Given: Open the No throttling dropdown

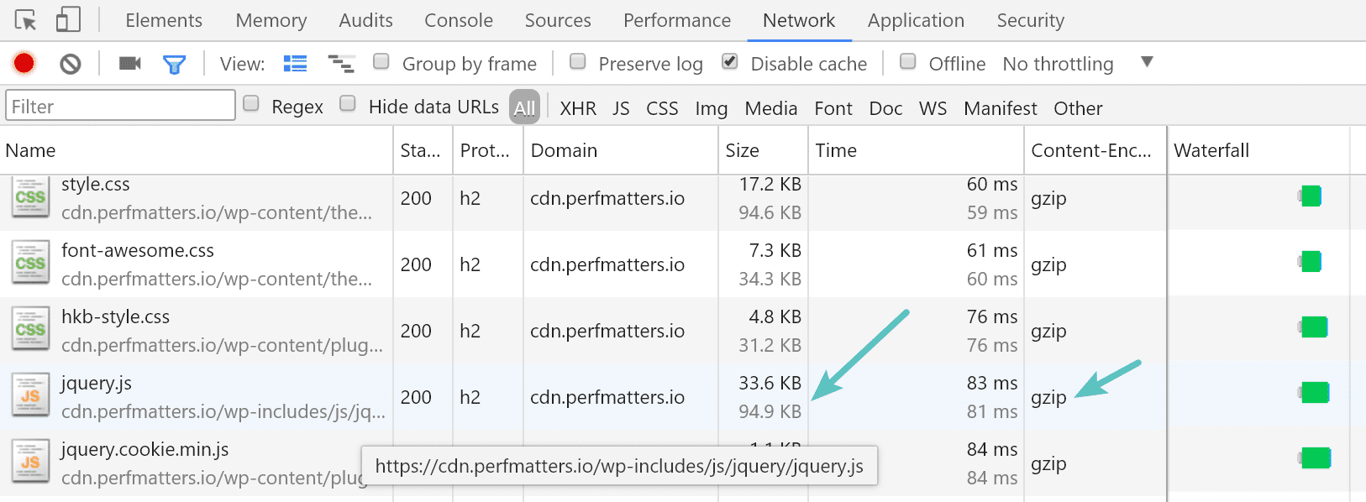Looking at the screenshot, I should point(1077,64).
